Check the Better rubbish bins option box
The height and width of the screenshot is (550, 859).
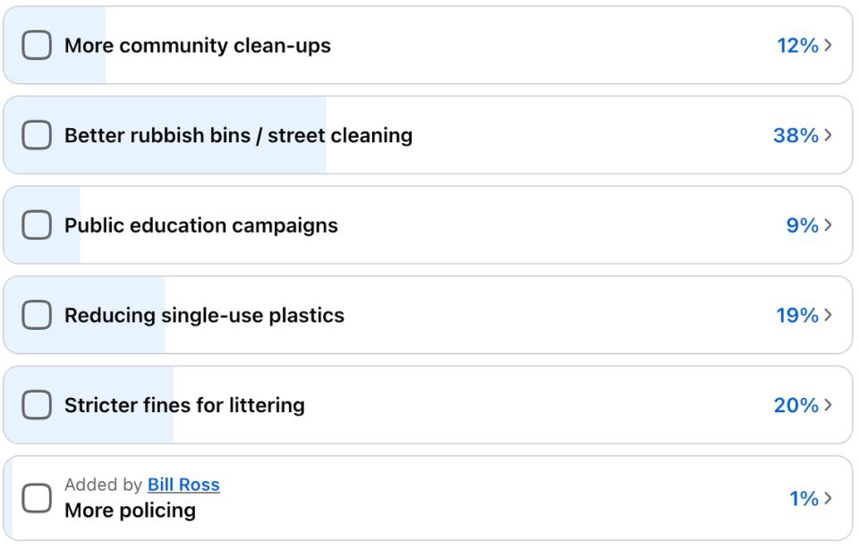point(37,135)
